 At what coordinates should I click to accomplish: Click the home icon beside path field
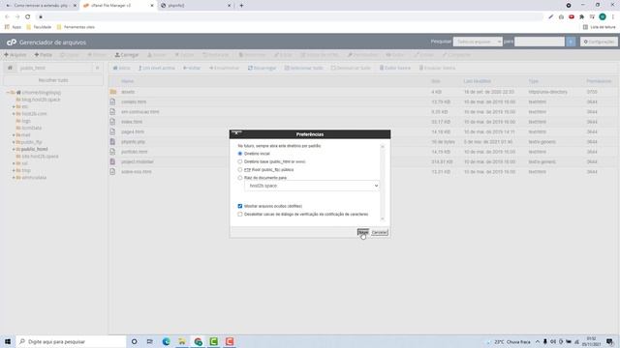click(10, 68)
